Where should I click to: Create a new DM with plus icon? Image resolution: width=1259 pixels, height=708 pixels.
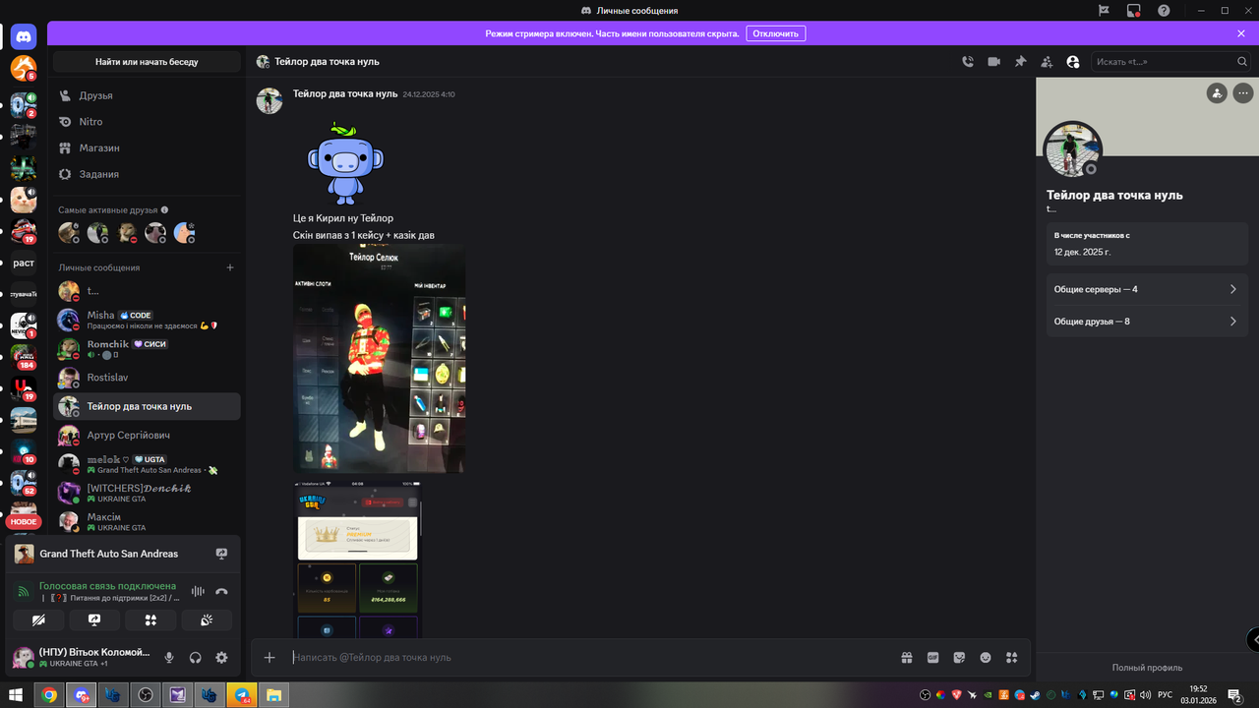pos(230,267)
